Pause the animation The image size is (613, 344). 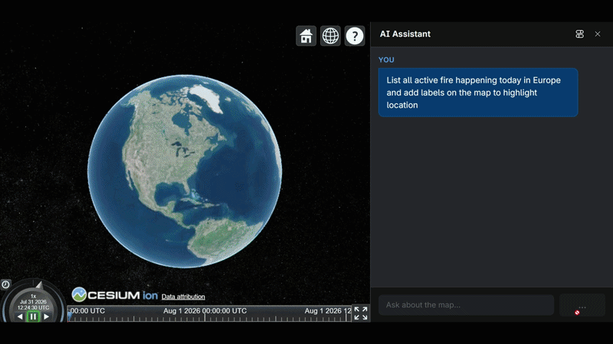[33, 316]
